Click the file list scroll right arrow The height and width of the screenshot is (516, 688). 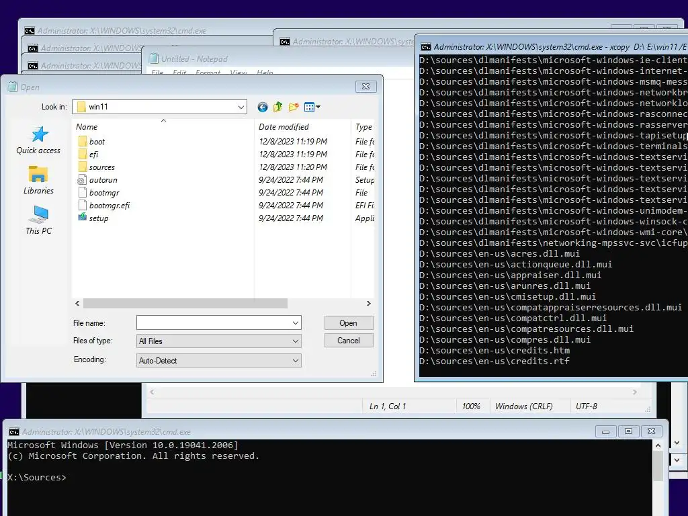[369, 303]
